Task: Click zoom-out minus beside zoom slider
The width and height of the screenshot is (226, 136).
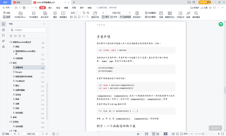Action: (x=192, y=134)
